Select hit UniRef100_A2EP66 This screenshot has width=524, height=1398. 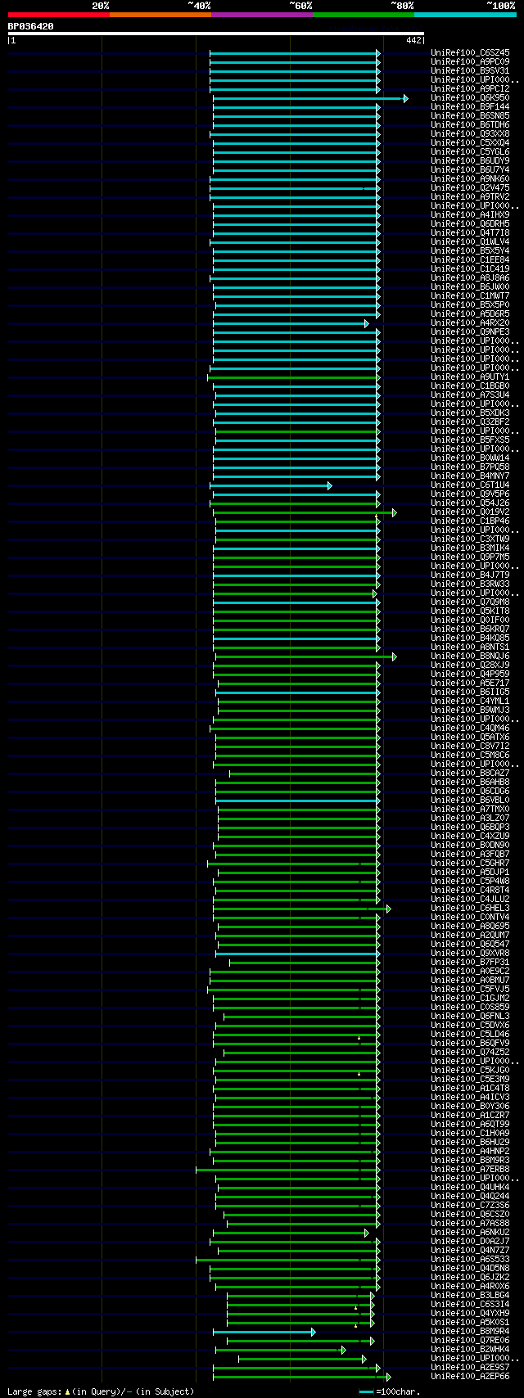(x=470, y=1377)
